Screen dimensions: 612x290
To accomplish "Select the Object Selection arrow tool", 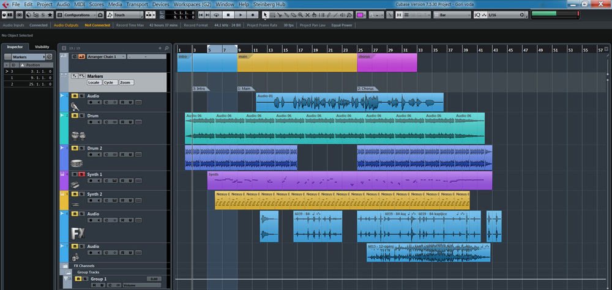I will click(266, 15).
